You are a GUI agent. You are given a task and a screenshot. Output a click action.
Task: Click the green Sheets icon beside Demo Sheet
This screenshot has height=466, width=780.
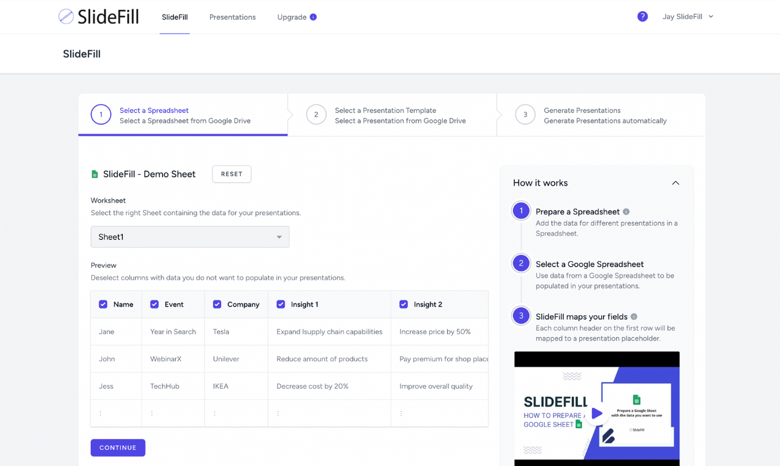pyautogui.click(x=95, y=174)
